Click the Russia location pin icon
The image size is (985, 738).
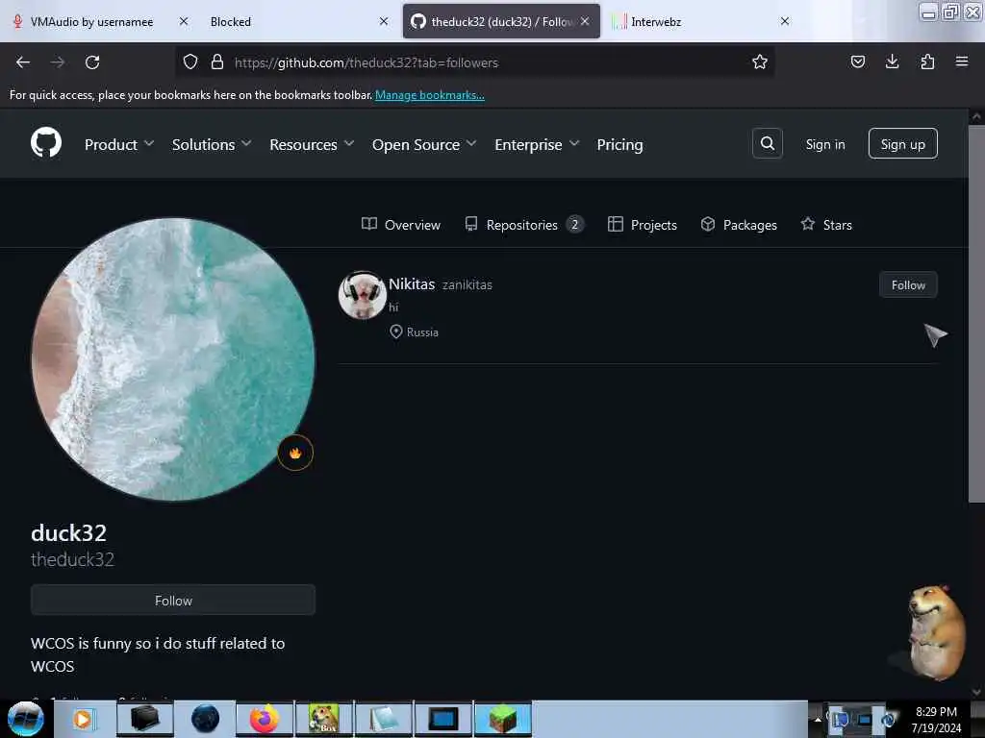[395, 332]
